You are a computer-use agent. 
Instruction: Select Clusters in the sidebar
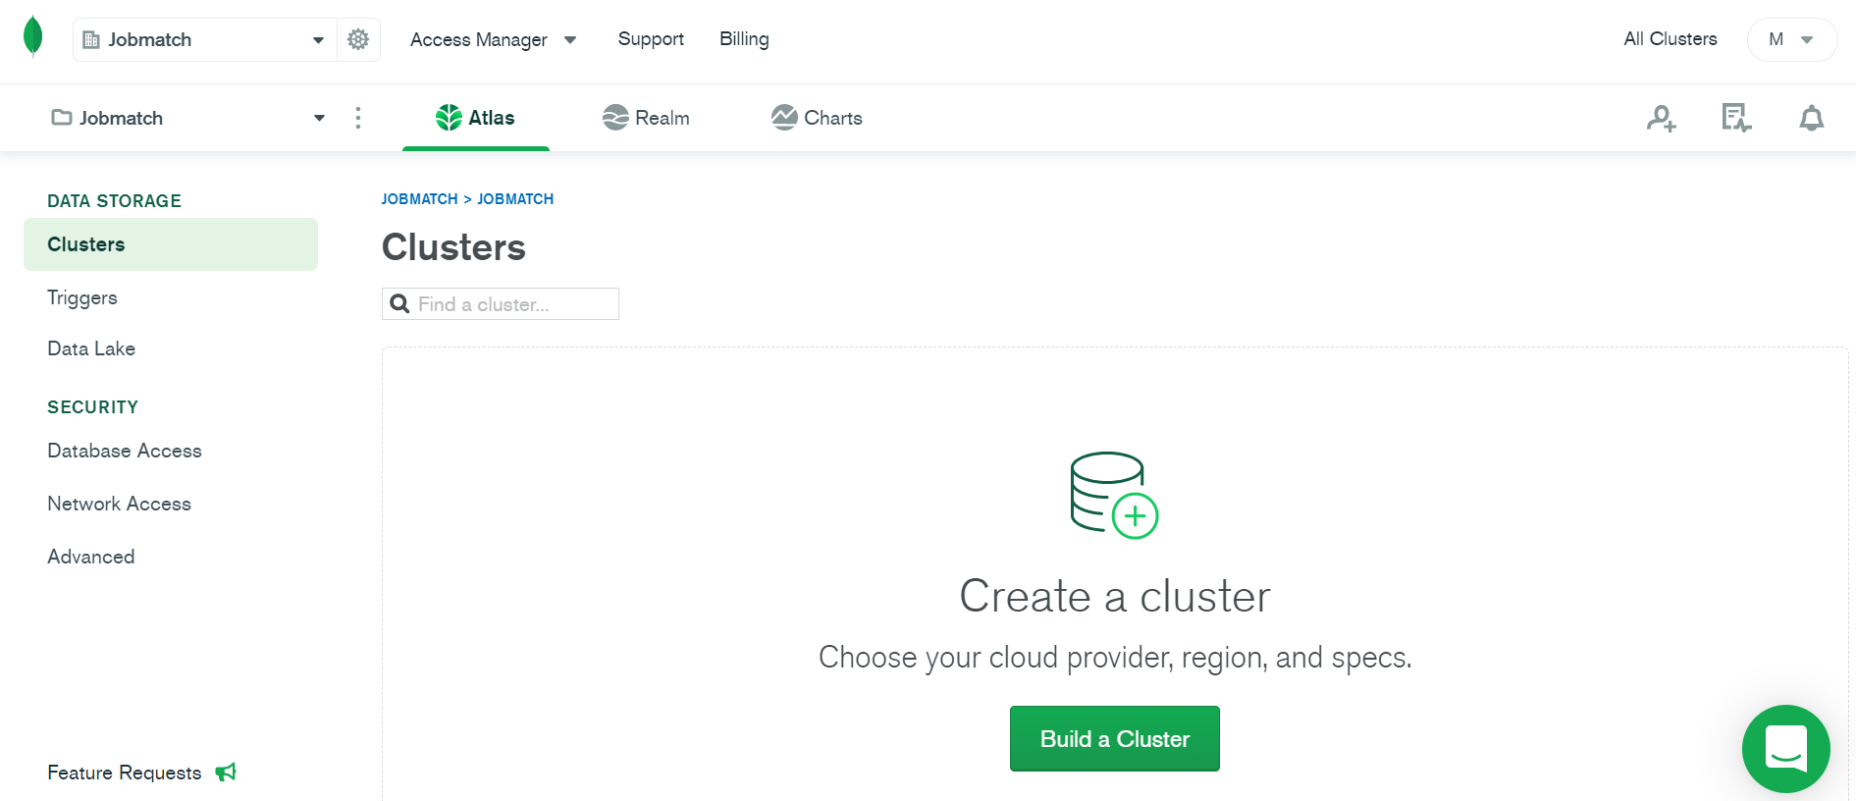tap(171, 244)
